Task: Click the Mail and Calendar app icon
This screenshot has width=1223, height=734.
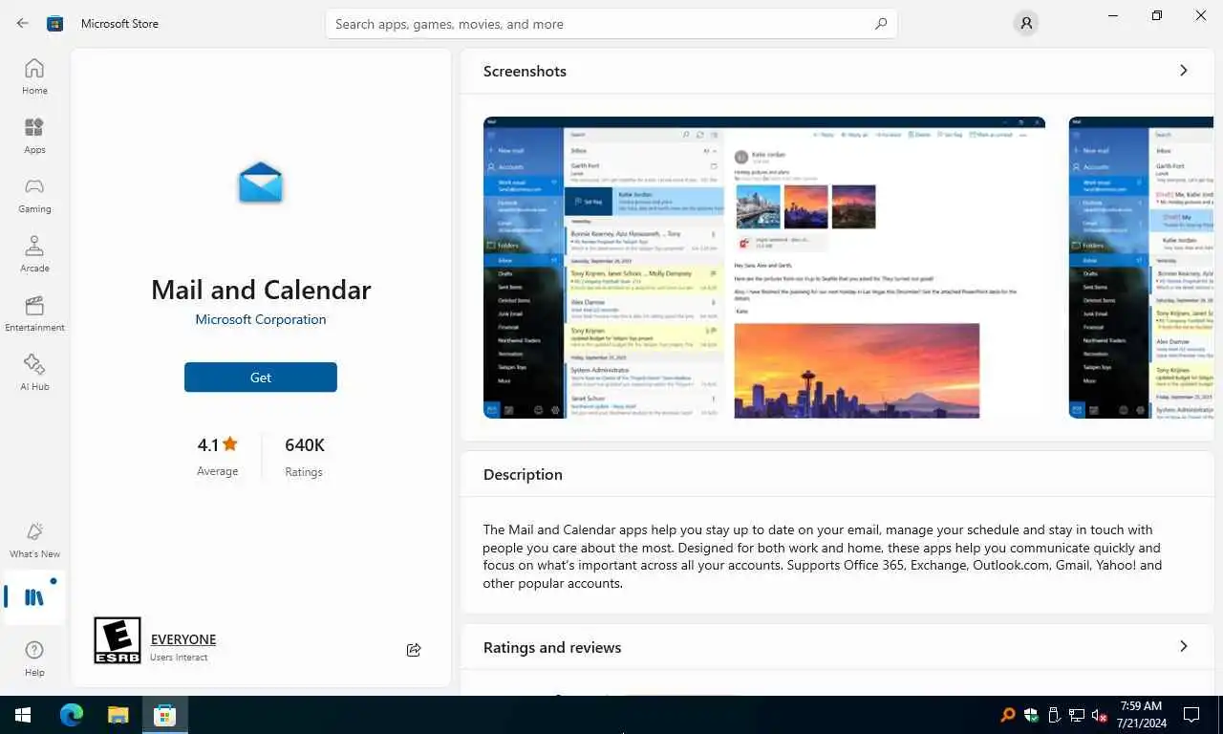Action: click(x=261, y=182)
